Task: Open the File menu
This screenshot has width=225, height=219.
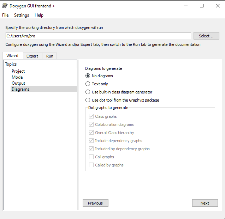Action: tap(5, 15)
